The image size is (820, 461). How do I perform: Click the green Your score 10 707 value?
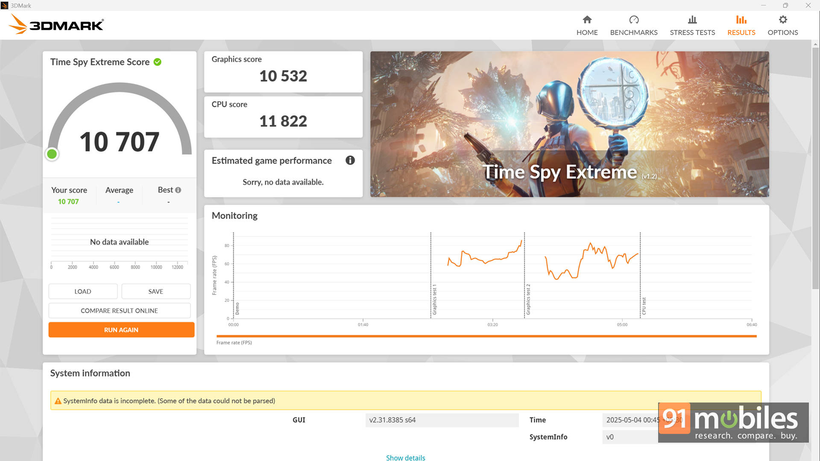point(68,201)
